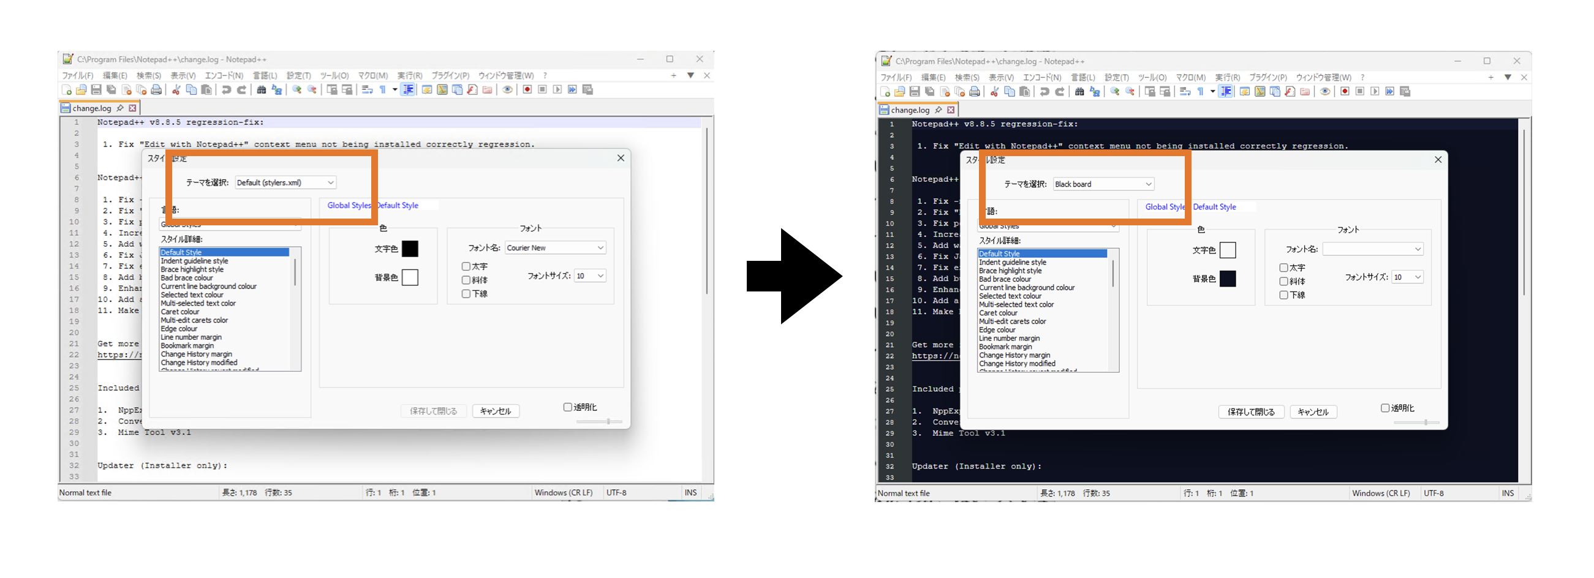Click the Cut scissors icon in the light-themed window
1594x578 pixels.
point(176,90)
